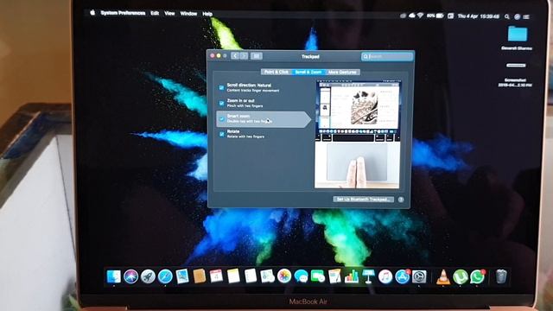Image resolution: width=553 pixels, height=311 pixels.
Task: Launch Siri from the Dock
Action: 130,276
